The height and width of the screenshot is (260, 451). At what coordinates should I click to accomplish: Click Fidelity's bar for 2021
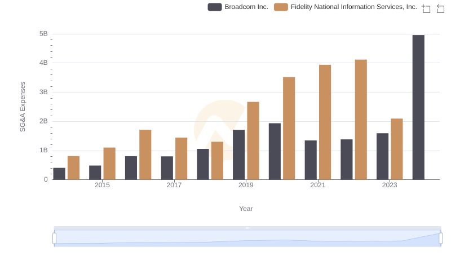325,122
